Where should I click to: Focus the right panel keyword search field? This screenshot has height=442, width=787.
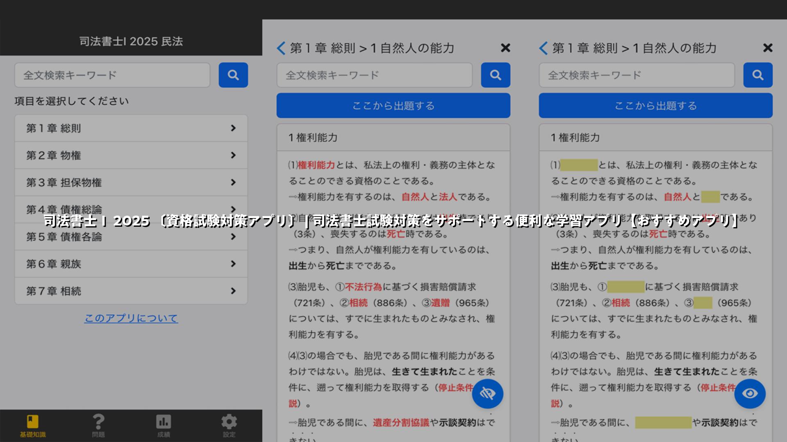click(x=637, y=75)
